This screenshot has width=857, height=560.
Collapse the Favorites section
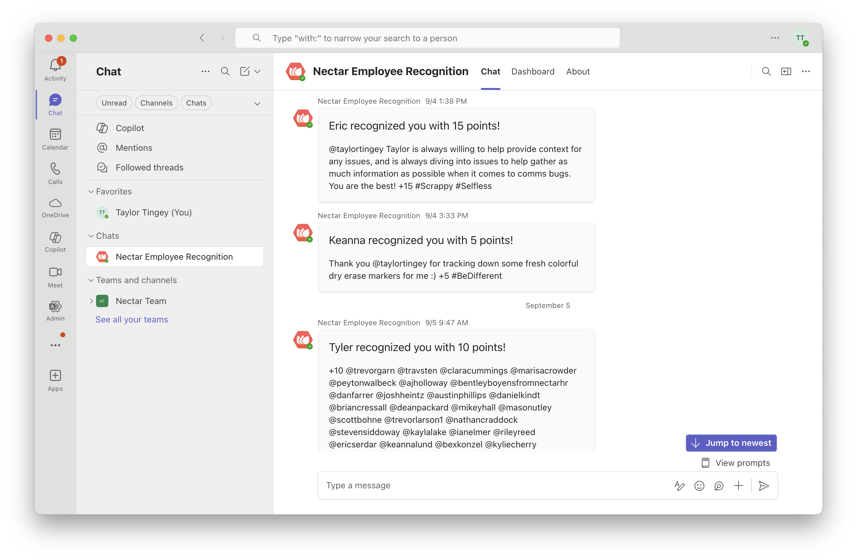[x=91, y=191]
